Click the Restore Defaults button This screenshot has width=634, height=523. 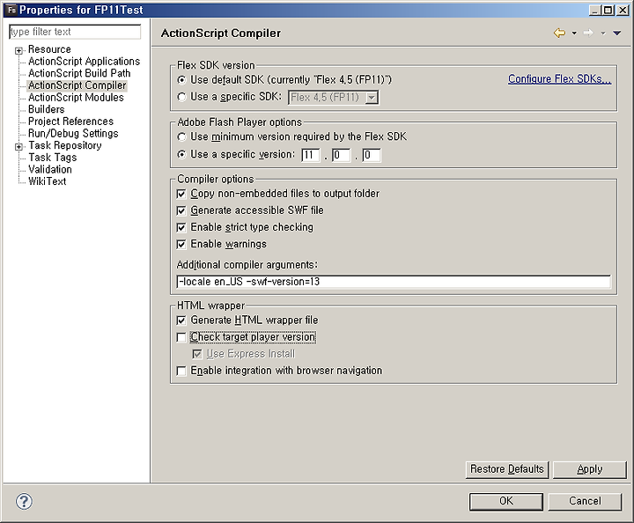507,469
